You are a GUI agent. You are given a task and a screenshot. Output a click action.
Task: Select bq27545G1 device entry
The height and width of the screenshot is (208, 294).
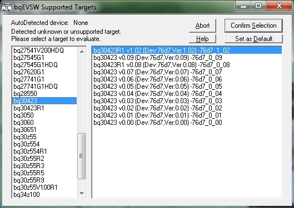click(x=44, y=58)
